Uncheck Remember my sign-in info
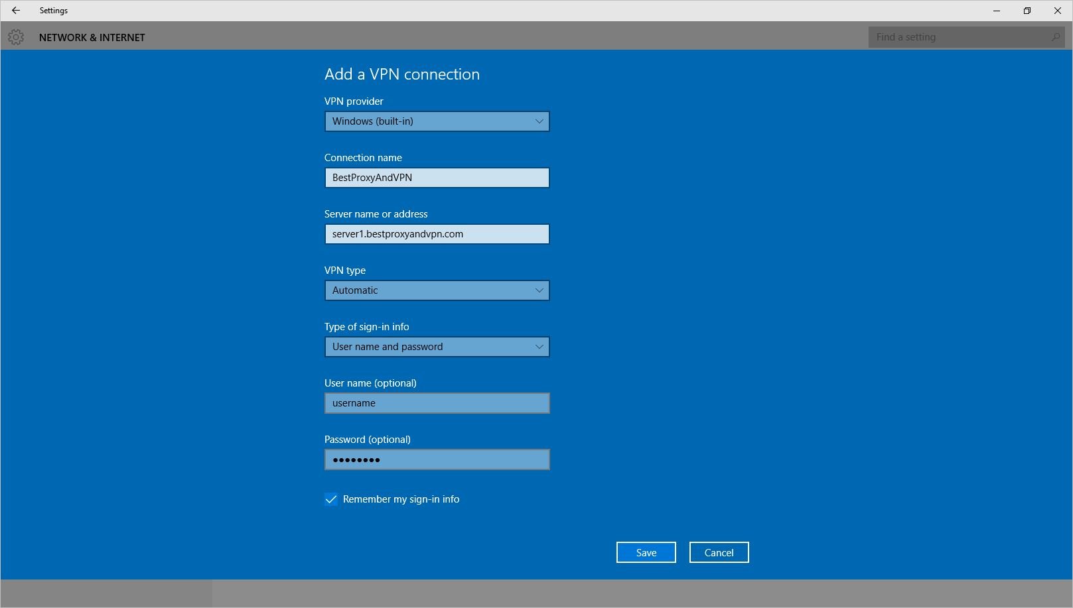Screen dimensions: 1073x608 click(x=331, y=499)
